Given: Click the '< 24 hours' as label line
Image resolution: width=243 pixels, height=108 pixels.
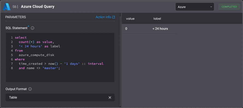Looking at the screenshot, I should [39, 46].
